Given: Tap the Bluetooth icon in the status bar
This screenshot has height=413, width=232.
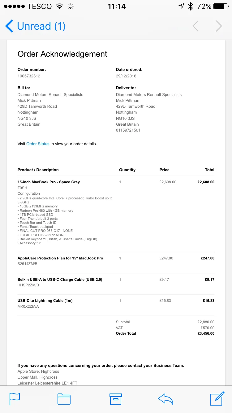Looking at the screenshot, I should [x=191, y=6].
